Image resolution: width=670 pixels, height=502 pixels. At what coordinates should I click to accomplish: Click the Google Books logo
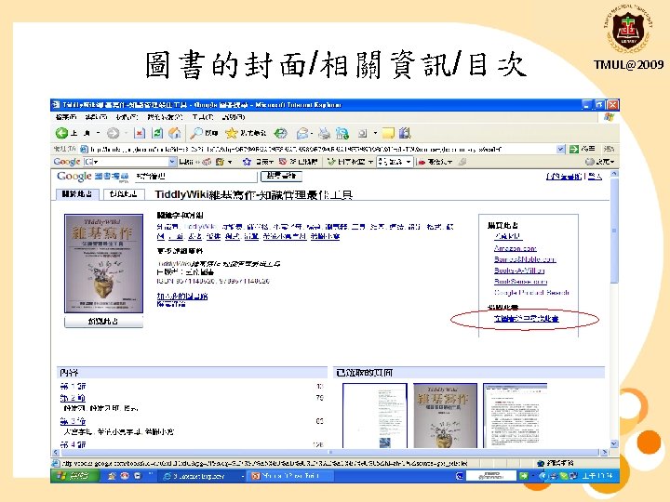pyautogui.click(x=92, y=177)
